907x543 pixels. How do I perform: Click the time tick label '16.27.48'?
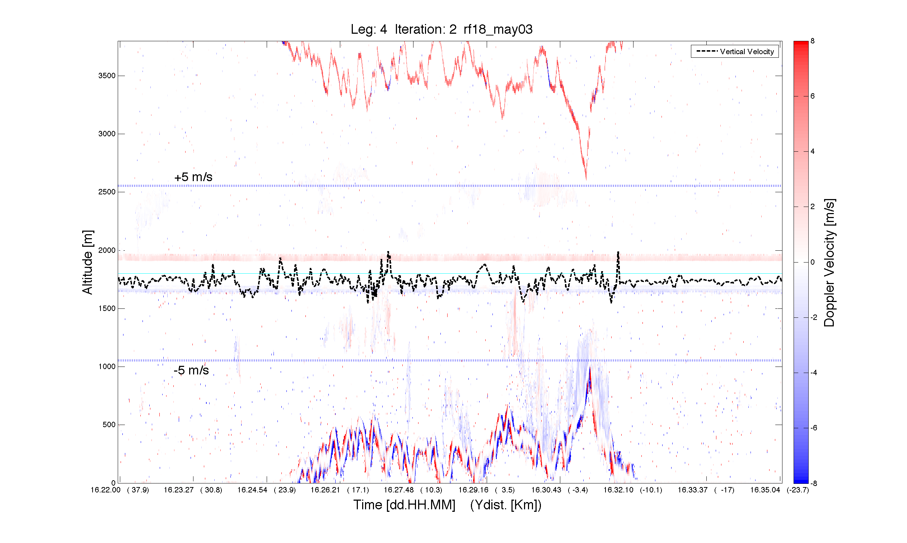click(x=399, y=490)
